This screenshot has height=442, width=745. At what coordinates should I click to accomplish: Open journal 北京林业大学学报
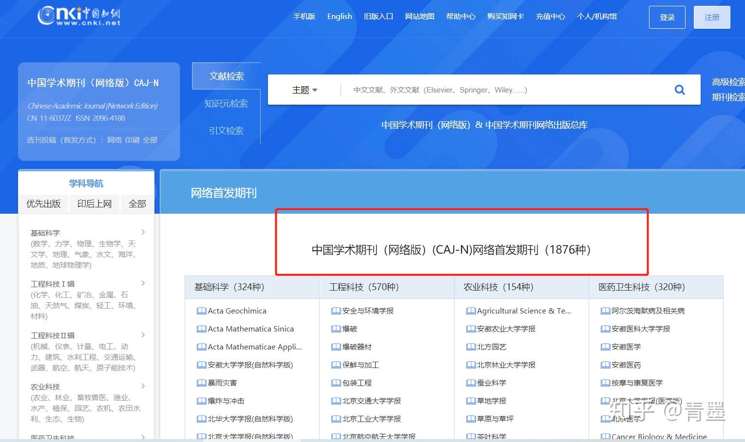click(506, 365)
